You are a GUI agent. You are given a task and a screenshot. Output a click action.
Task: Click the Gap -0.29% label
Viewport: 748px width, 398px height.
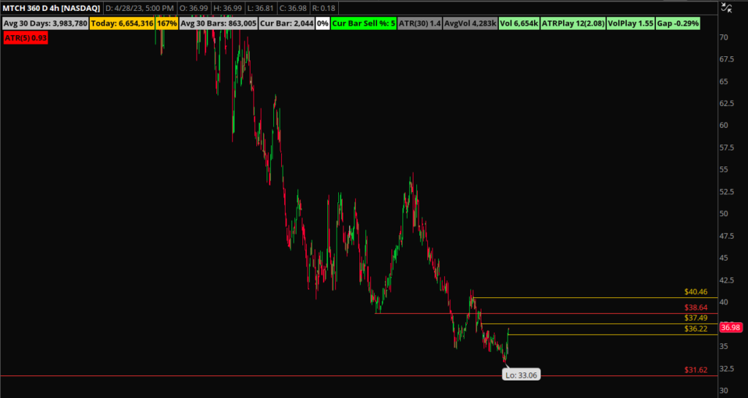(678, 23)
